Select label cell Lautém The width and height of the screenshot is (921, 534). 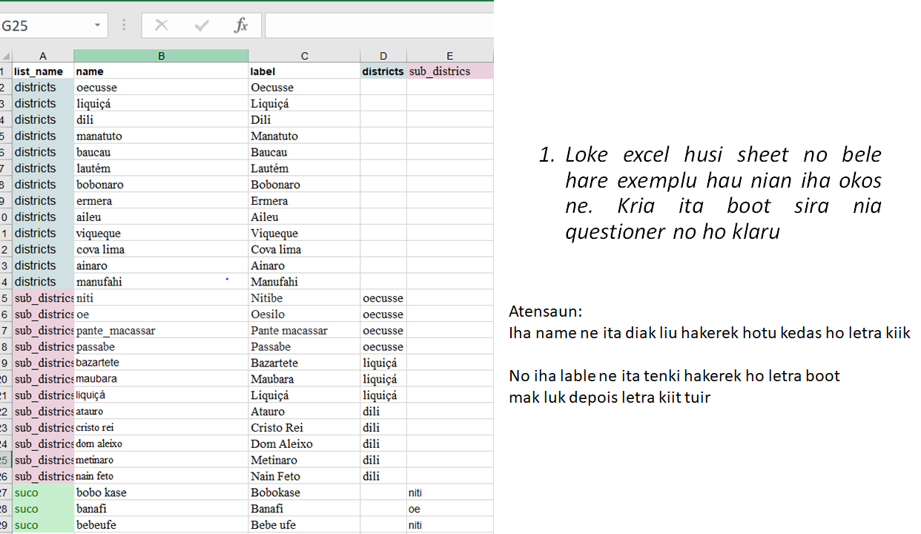[x=304, y=168]
